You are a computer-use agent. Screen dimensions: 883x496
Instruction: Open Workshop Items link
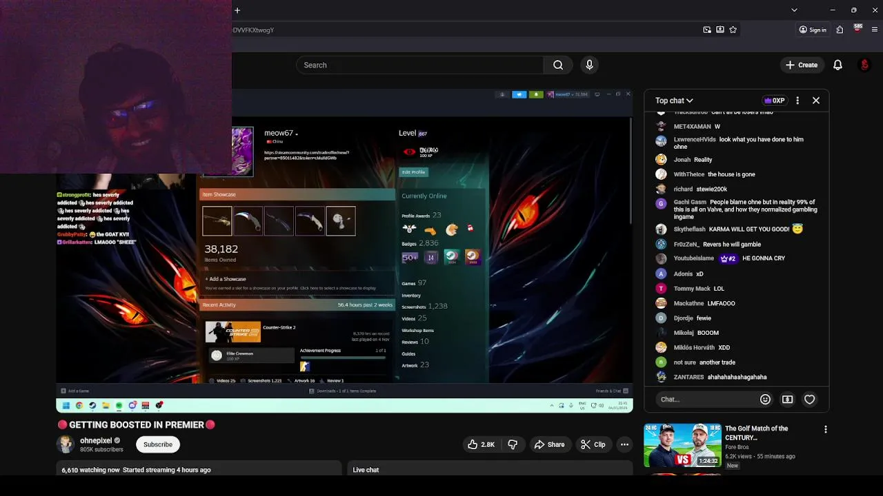417,331
